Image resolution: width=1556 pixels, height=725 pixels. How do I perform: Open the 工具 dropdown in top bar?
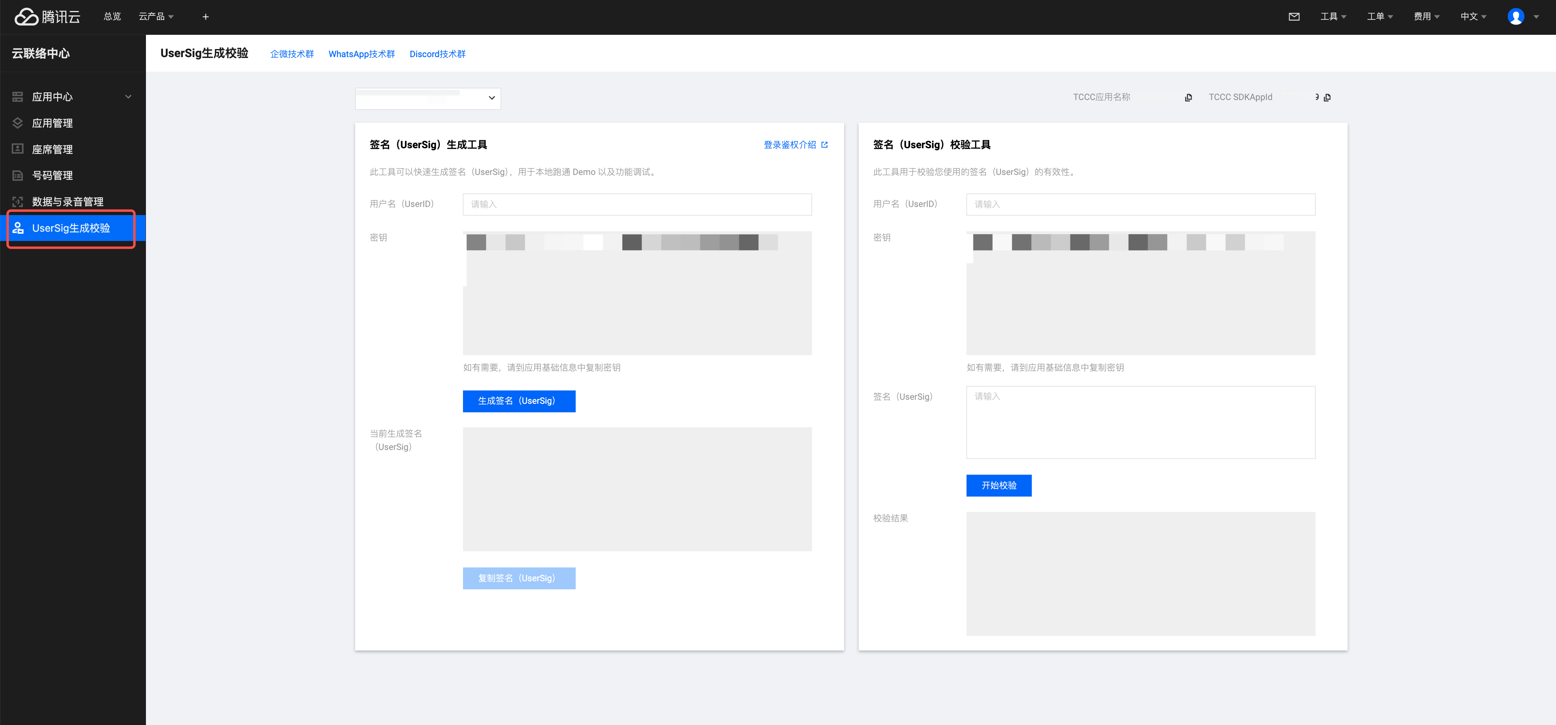(x=1333, y=17)
